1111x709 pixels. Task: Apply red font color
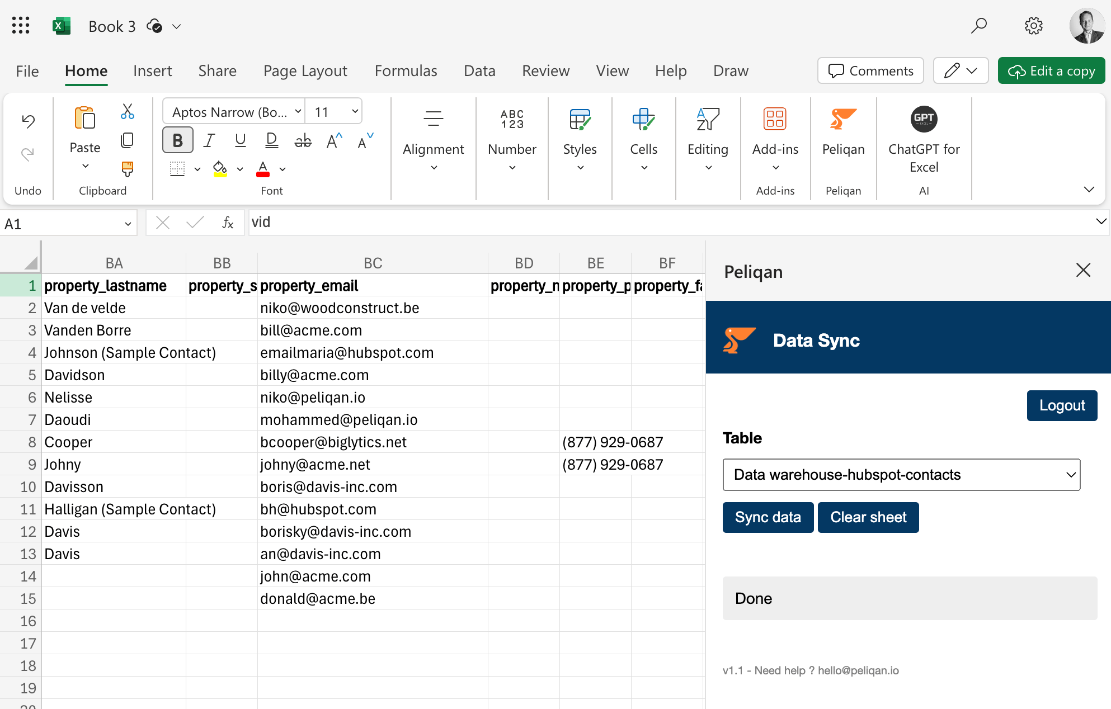coord(262,168)
